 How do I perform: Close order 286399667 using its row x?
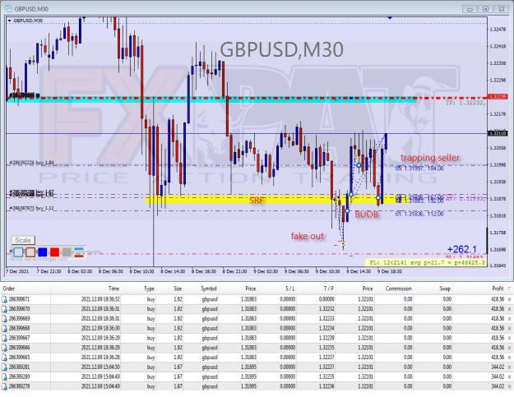click(x=509, y=338)
